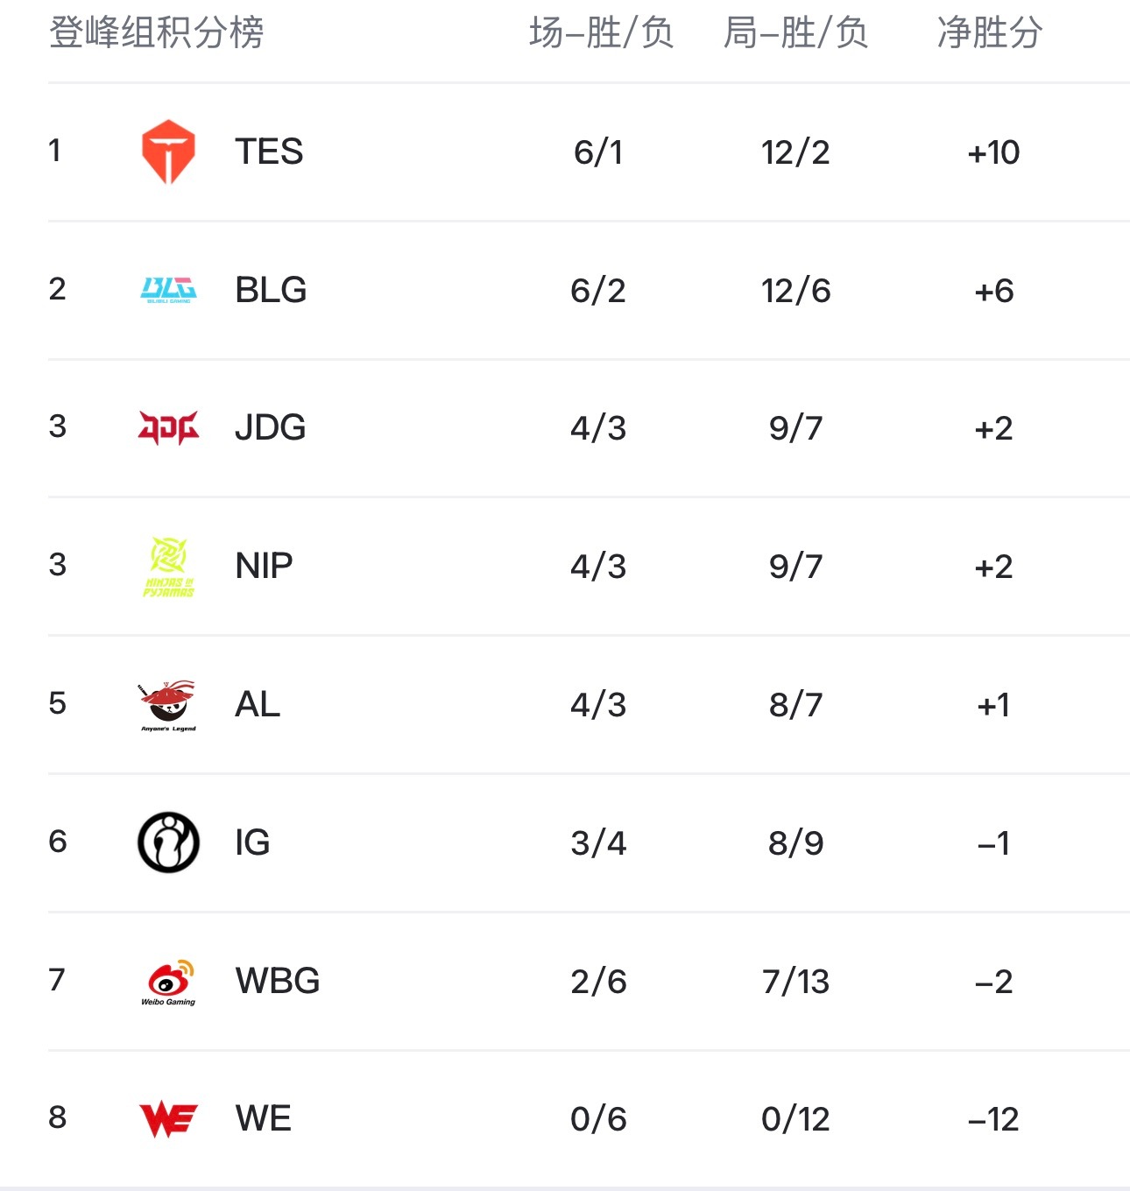
Task: Tap the WE team logo
Action: [x=168, y=1119]
